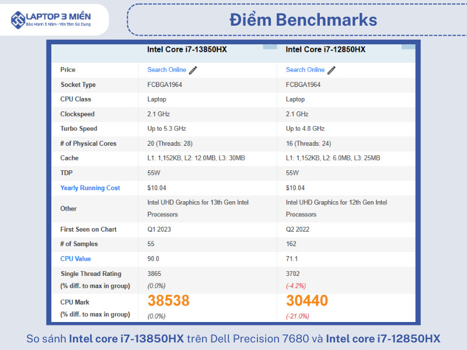The width and height of the screenshot is (467, 350).
Task: Open Search Online for i7-12850HX
Action: 305,70
